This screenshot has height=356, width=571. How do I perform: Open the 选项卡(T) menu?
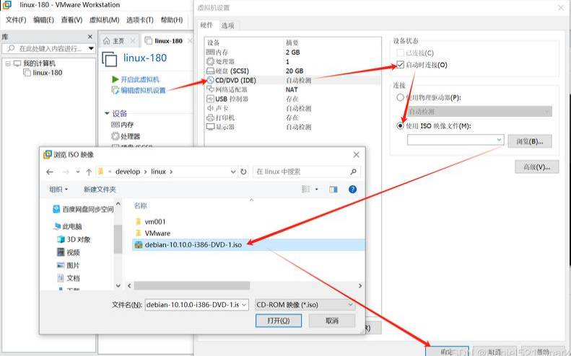[x=140, y=20]
